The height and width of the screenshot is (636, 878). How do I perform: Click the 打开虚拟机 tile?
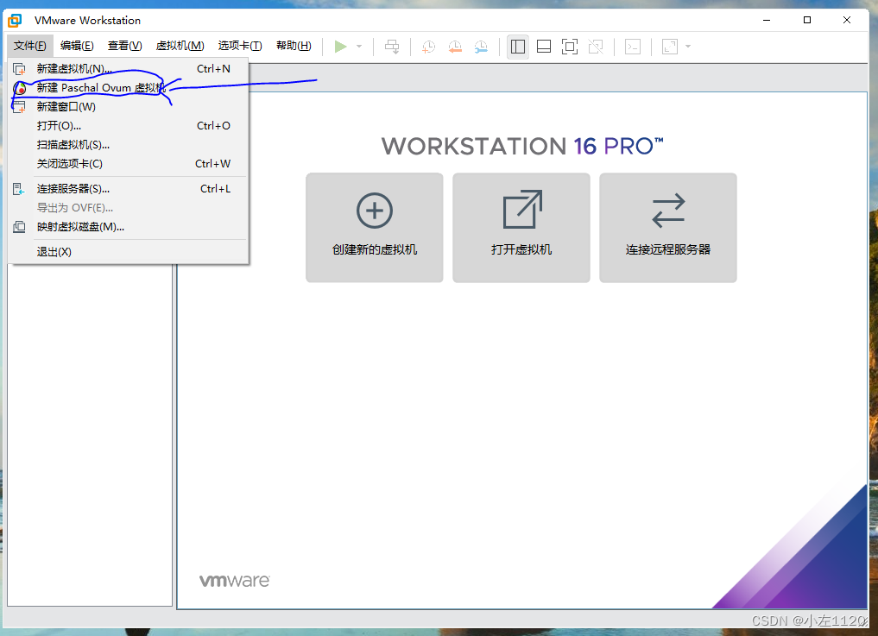tap(521, 228)
